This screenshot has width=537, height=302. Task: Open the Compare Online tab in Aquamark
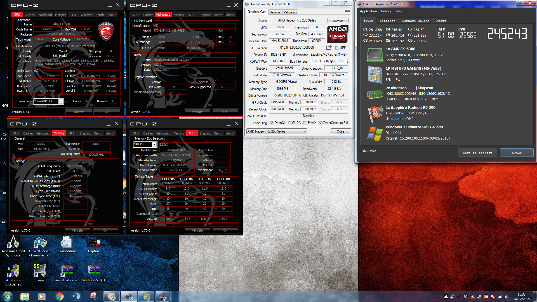(416, 21)
